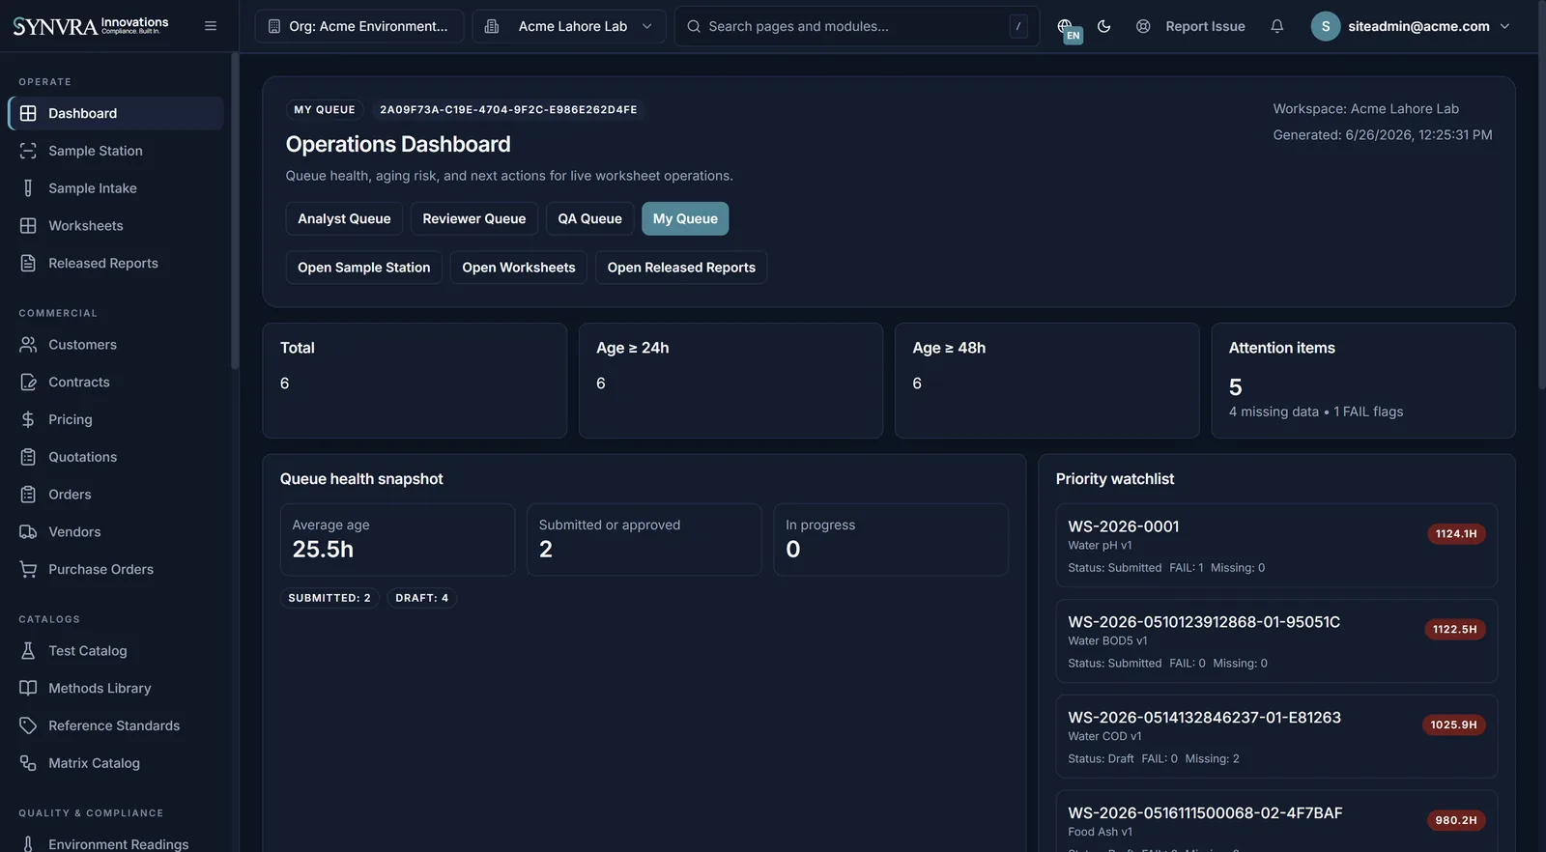1546x852 pixels.
Task: Click the Customers people icon
Action: click(x=28, y=345)
